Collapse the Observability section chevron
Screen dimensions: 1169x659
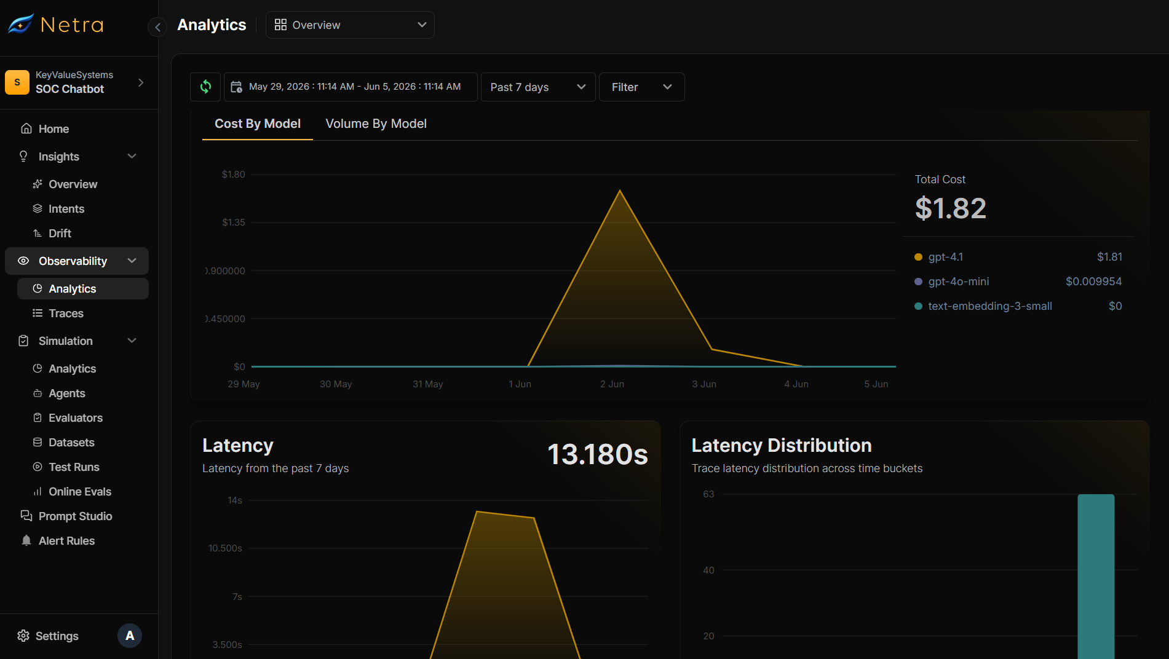pos(132,261)
